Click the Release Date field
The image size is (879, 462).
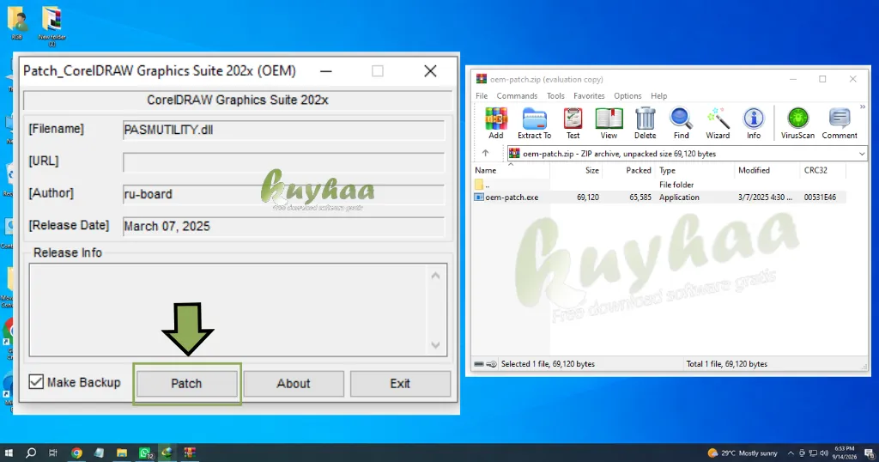[x=283, y=226]
